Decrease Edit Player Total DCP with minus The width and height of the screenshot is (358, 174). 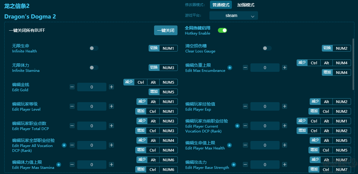(72, 126)
